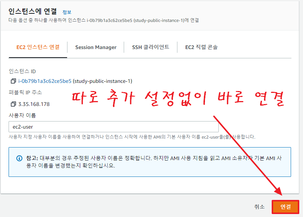Viewport: 303px width, 217px height.
Task: Switch to the Session Manager tab
Action: tap(96, 47)
